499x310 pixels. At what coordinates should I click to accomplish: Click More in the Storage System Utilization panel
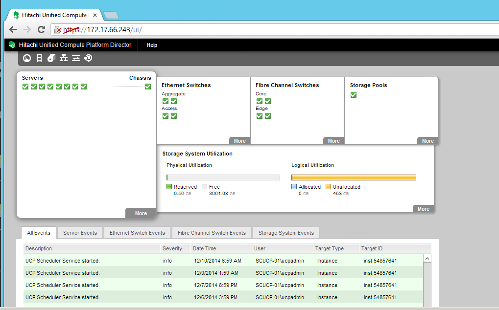point(423,209)
